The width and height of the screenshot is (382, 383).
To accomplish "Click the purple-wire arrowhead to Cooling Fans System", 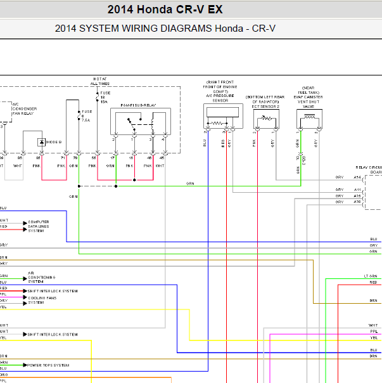I will click(25, 297).
